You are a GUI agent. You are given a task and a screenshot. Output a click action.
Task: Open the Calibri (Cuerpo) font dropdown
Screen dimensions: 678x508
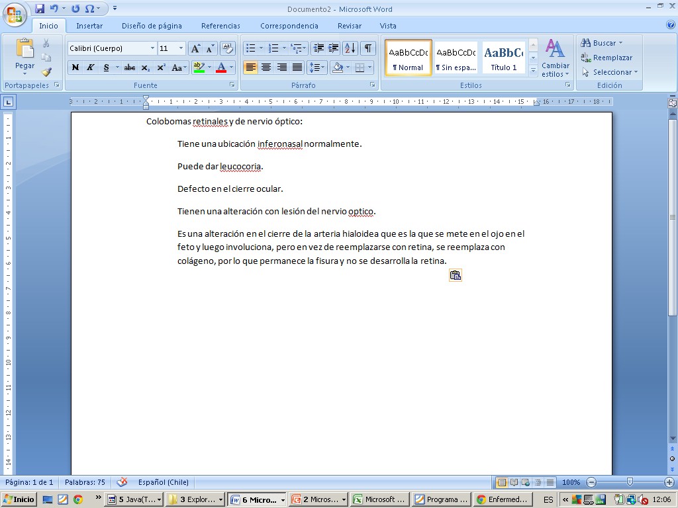point(152,48)
